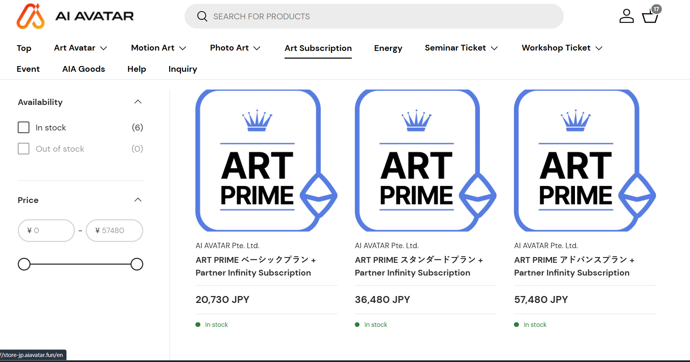
Task: Click the 20,730 JPY price
Action: (x=222, y=299)
